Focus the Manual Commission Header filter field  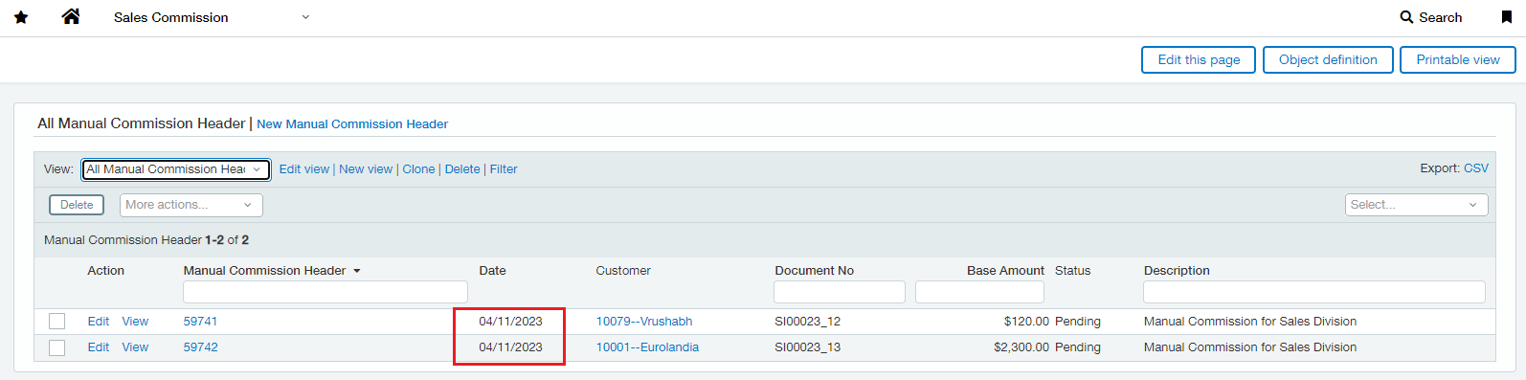pos(325,292)
